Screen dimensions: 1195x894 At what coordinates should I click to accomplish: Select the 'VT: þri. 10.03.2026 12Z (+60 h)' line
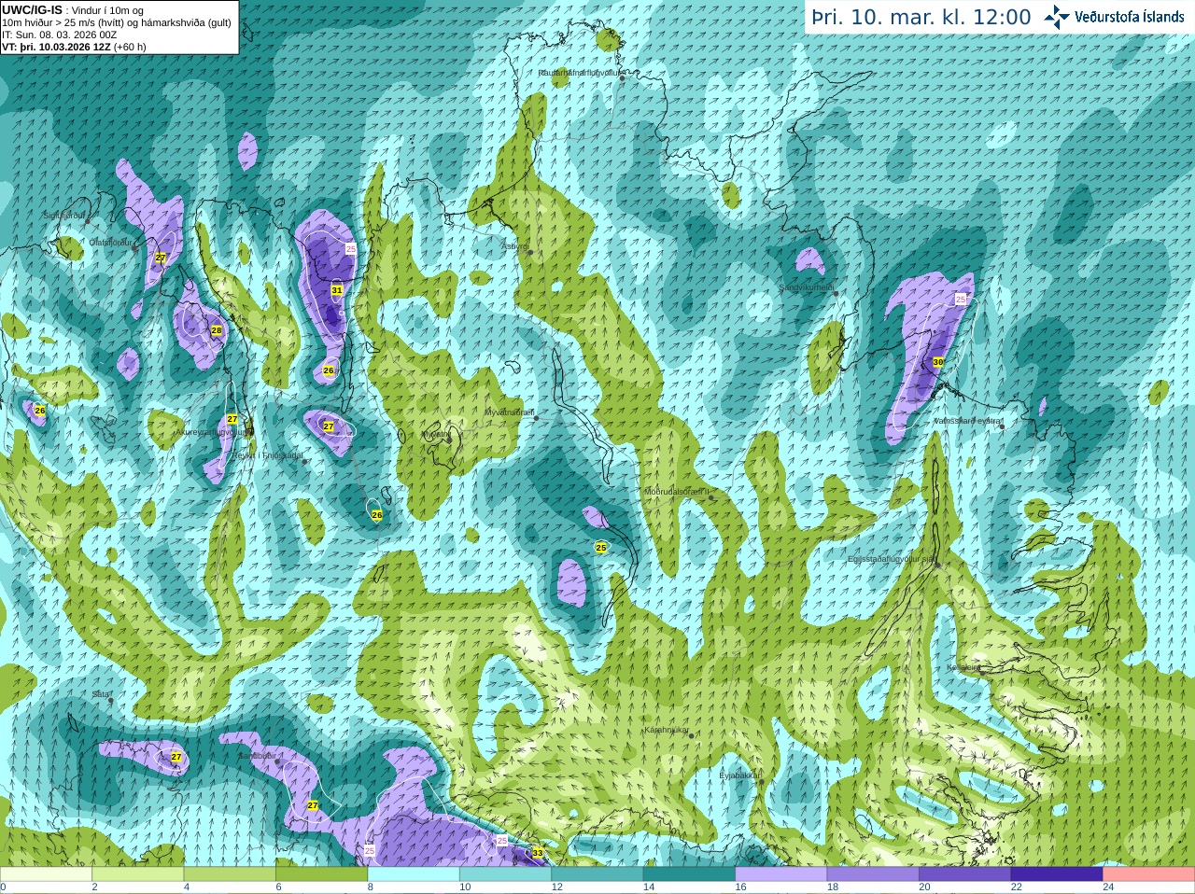(x=74, y=47)
